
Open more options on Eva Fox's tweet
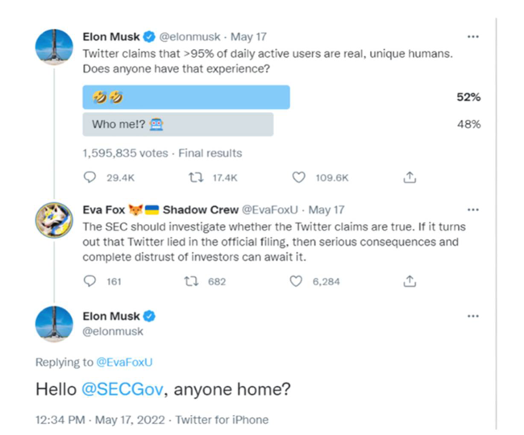coord(473,209)
